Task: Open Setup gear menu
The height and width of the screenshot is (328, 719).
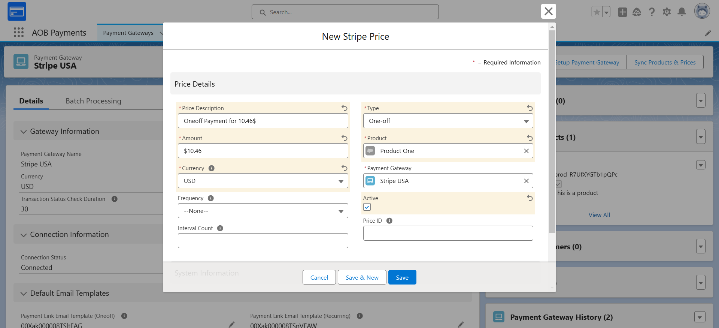Action: coord(667,12)
